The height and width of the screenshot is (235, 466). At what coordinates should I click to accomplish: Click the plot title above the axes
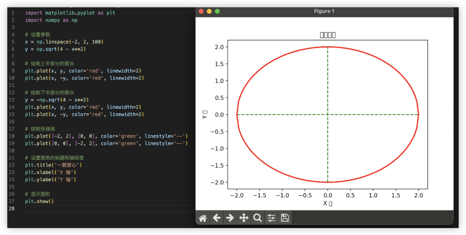[x=327, y=35]
